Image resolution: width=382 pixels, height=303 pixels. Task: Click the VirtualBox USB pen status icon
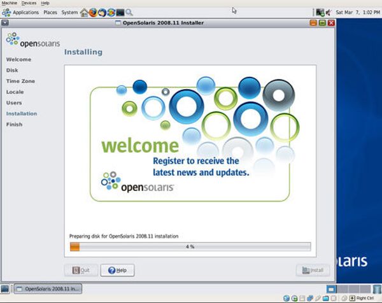[318, 298]
